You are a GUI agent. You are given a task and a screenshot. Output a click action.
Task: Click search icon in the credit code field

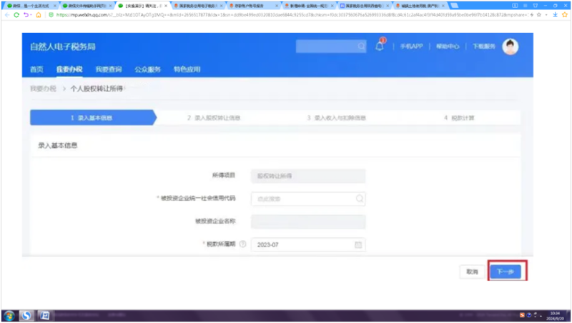point(359,199)
